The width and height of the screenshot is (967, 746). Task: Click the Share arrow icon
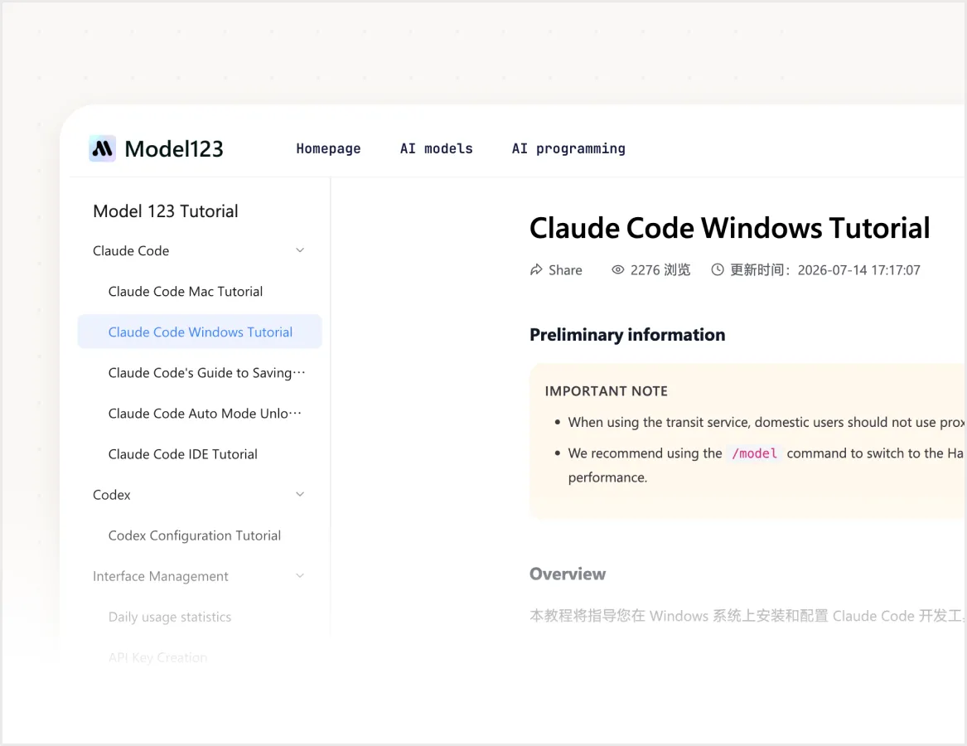click(536, 269)
